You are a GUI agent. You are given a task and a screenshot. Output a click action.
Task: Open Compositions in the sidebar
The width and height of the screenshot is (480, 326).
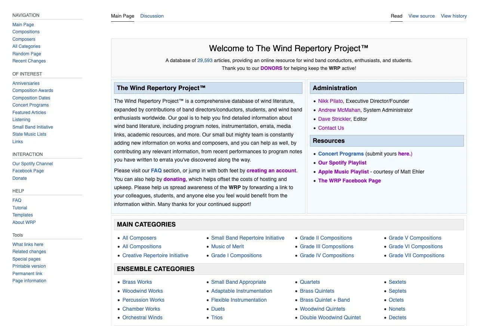[26, 32]
